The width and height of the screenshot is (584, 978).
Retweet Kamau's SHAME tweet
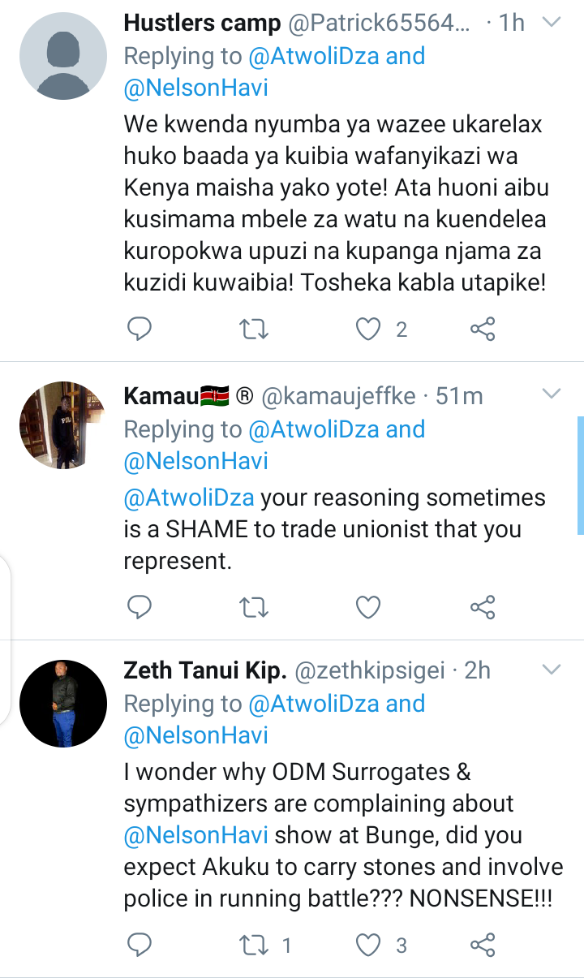pyautogui.click(x=255, y=606)
